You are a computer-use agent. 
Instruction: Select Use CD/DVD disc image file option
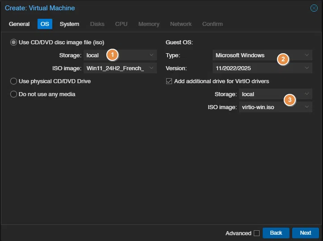(x=14, y=42)
